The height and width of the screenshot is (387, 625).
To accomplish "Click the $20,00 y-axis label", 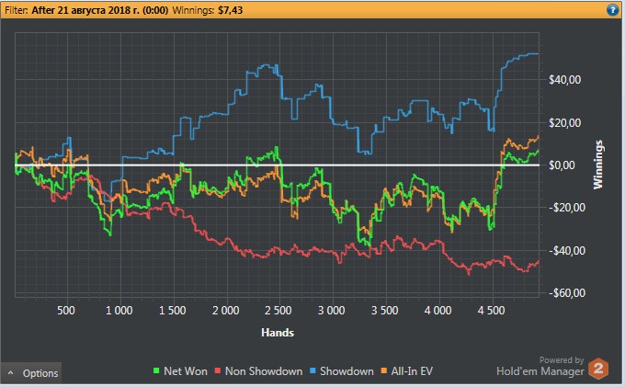I will coord(565,123).
